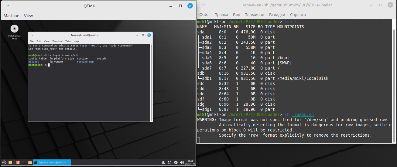The width and height of the screenshot is (397, 167).
Task: Expand QEMU window title menu chevron
Action: pyautogui.click(x=8, y=6)
